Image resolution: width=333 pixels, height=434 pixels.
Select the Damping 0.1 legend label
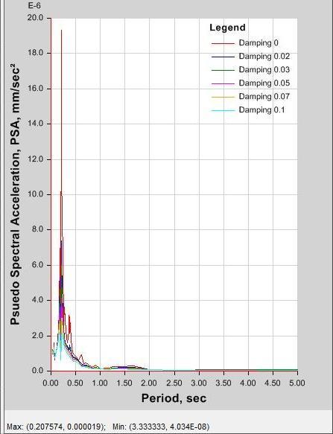pyautogui.click(x=261, y=110)
